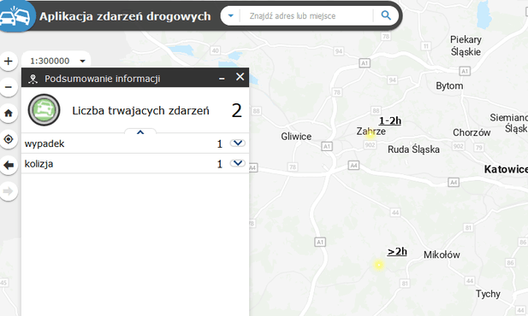Click the '1-2h' duration label on map
528x316 pixels.
click(x=390, y=120)
